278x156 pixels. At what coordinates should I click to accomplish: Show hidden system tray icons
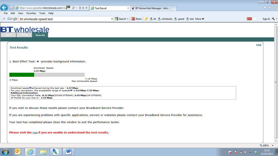coord(225,152)
